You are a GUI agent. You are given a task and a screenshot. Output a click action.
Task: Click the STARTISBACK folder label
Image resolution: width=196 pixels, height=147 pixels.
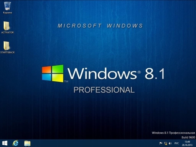(8, 52)
